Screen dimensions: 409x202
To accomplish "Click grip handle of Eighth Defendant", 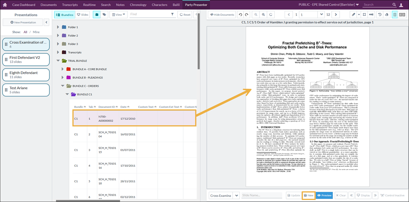I will 6,75.
